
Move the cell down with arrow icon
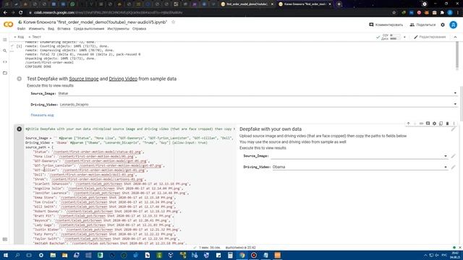(415, 123)
